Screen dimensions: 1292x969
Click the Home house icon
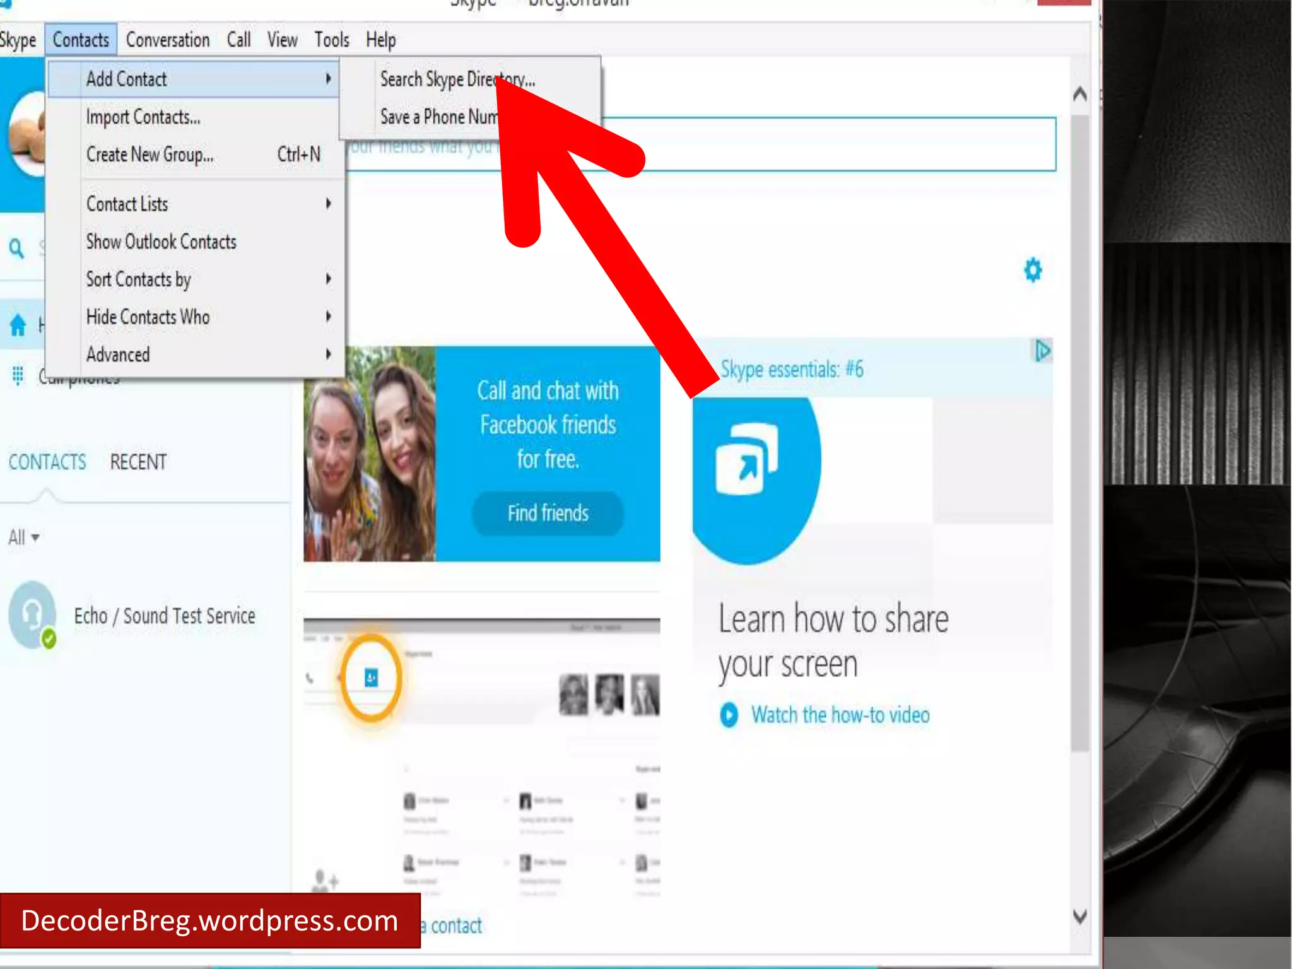18,325
